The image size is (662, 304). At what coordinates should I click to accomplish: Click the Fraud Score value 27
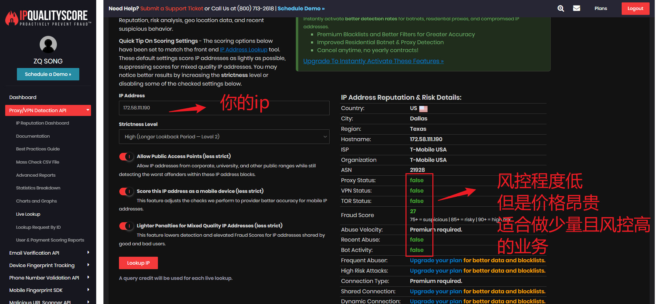(413, 211)
